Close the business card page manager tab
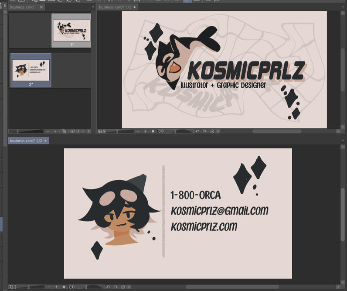The width and height of the screenshot is (347, 291). (x=41, y=7)
